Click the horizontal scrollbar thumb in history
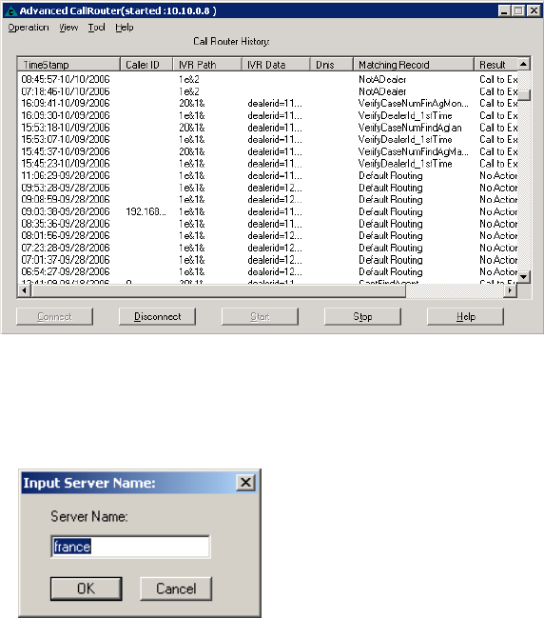This screenshot has width=544, height=618. point(219,290)
